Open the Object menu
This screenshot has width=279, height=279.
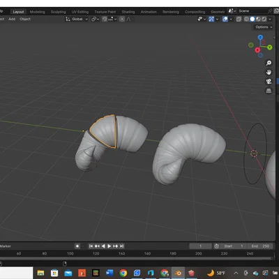25,19
